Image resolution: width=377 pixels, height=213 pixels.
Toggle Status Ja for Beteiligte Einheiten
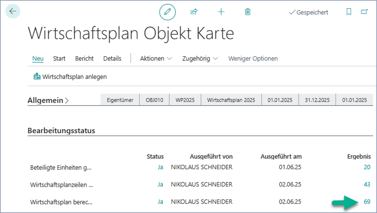tap(160, 167)
